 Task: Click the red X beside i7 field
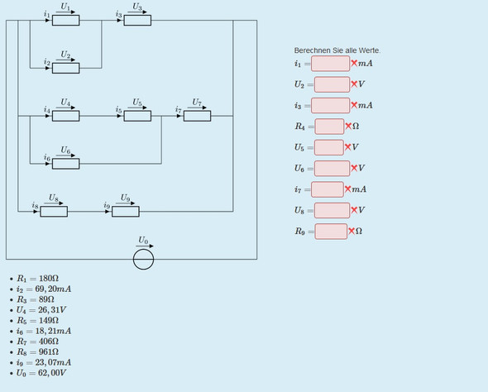(x=347, y=189)
